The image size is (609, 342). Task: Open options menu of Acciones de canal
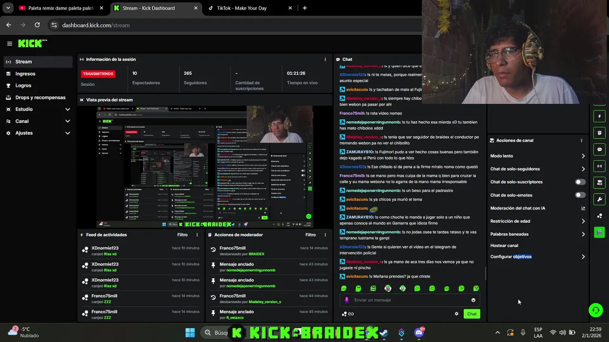pyautogui.click(x=581, y=141)
